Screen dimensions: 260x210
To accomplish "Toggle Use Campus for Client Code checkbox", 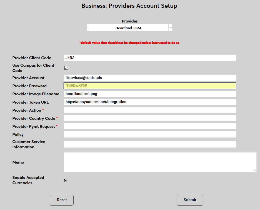I will click(x=66, y=68).
